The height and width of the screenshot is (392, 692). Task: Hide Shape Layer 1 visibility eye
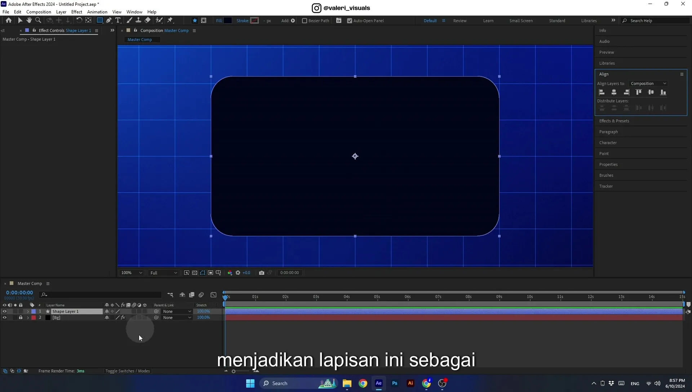4,311
